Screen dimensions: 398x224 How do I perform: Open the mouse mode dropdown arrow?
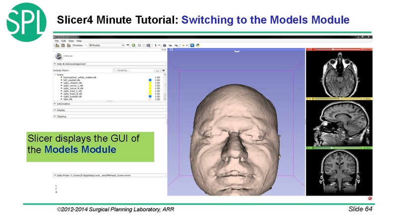(159, 45)
